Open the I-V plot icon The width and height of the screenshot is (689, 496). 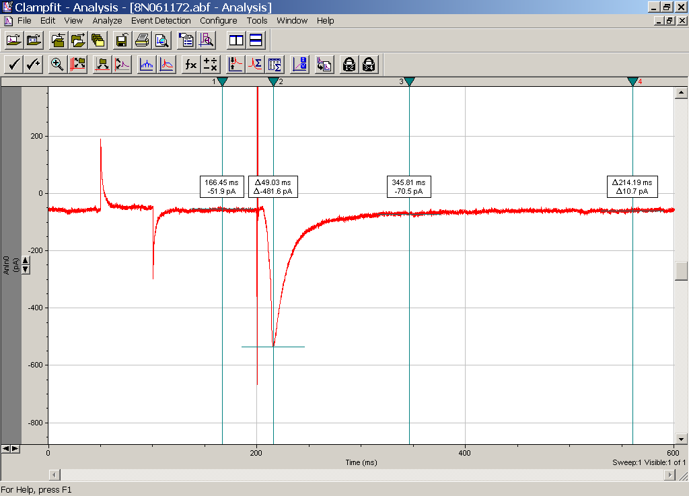[x=299, y=65]
